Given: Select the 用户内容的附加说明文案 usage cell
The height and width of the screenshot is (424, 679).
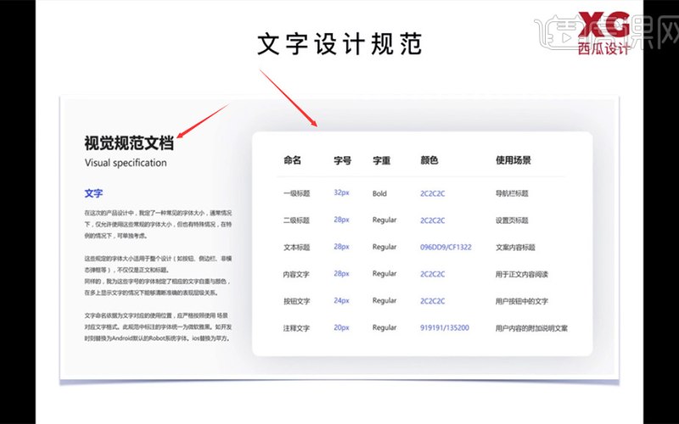Looking at the screenshot, I should click(531, 328).
